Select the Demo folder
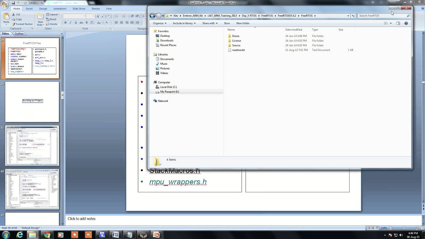The image size is (425, 239). pos(236,36)
